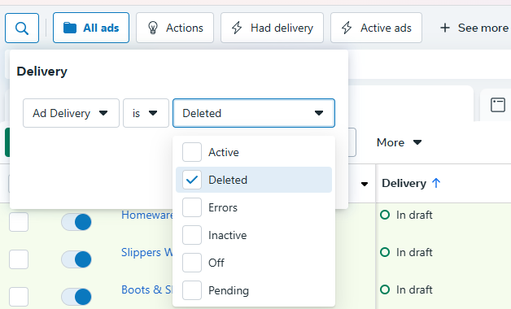Toggle off the Homeware ad switch
This screenshot has height=309, width=511.
76,222
